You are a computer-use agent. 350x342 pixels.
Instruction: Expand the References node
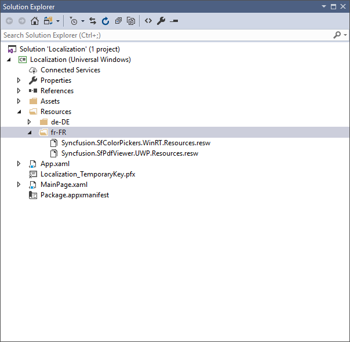point(19,91)
